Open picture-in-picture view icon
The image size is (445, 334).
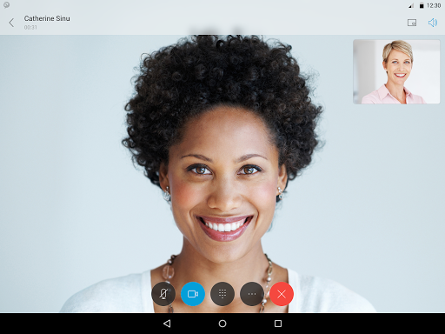[412, 23]
